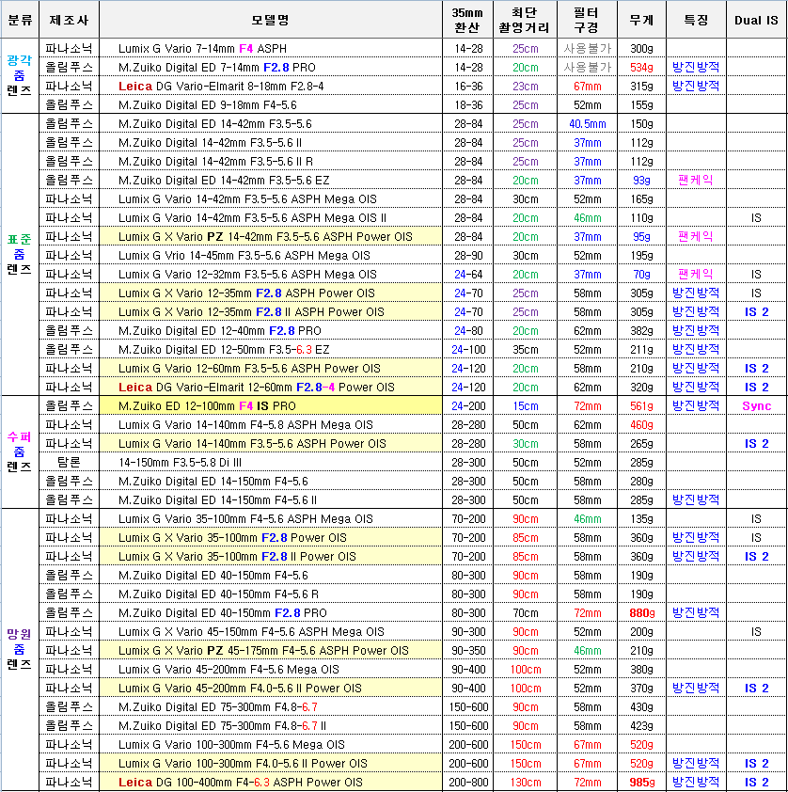Viewport: 788px width, 792px height.
Task: Click the 24-64 focal range cell
Action: point(468,275)
